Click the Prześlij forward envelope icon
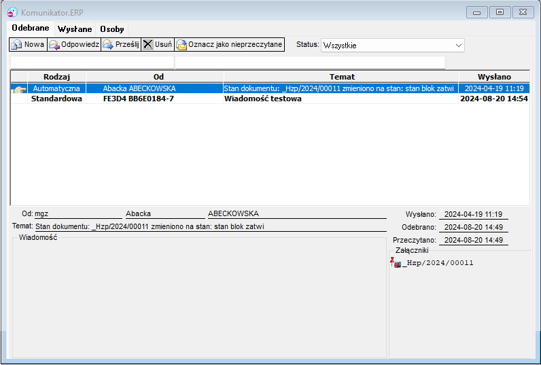 tap(108, 44)
